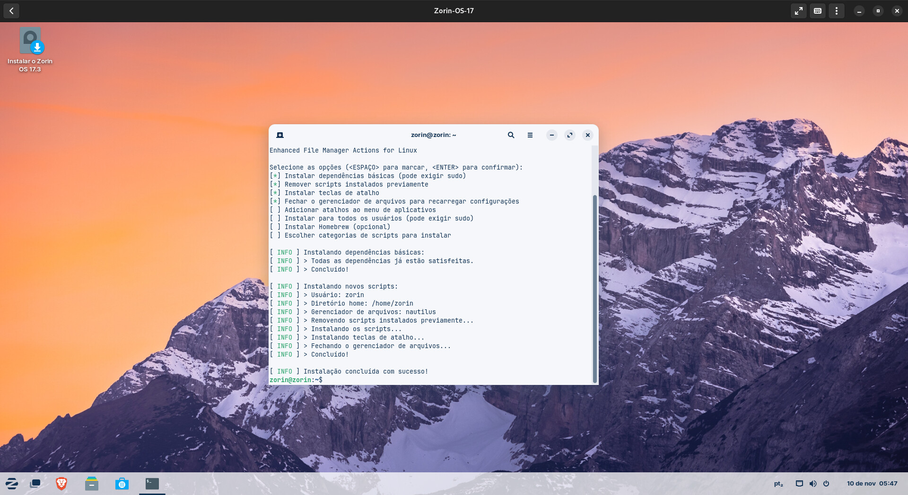Click the network status tray icon
This screenshot has width=908, height=495.
[799, 484]
